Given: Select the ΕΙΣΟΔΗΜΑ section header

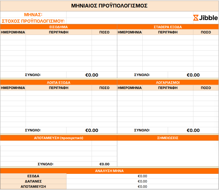Looking at the screenshot, I should click(x=58, y=27).
